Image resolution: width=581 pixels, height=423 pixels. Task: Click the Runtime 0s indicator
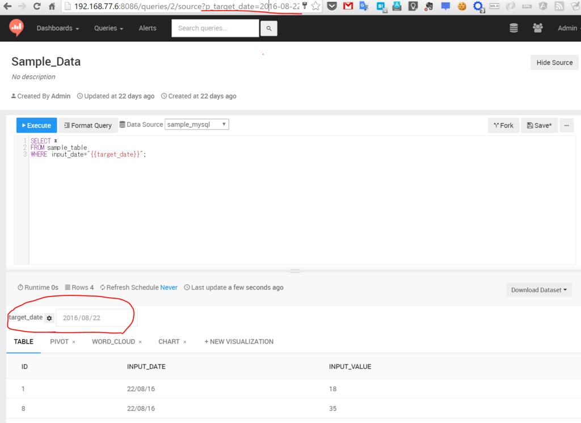(38, 287)
